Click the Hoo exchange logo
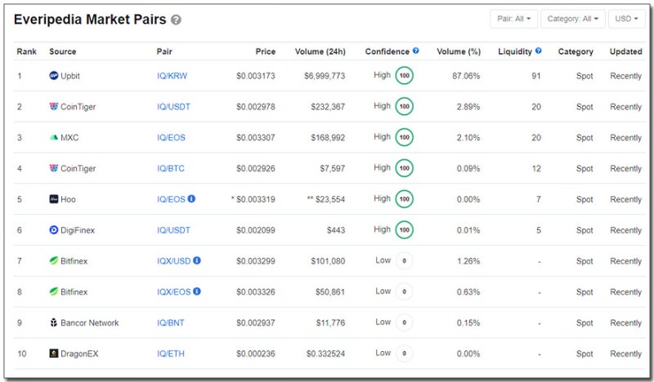The height and width of the screenshot is (382, 654). tap(53, 198)
